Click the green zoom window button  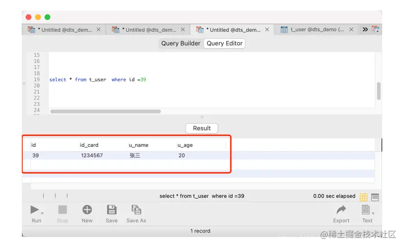click(47, 17)
